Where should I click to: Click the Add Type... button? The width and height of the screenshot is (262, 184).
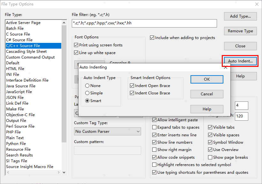click(x=240, y=16)
